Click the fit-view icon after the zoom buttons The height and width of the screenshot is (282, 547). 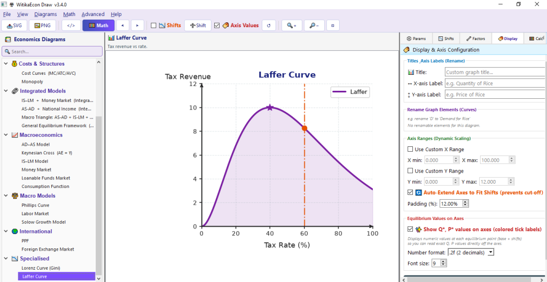(x=333, y=26)
